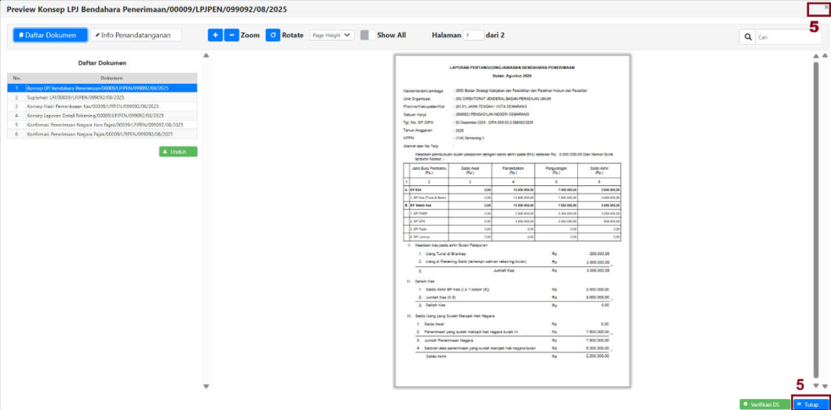Open the Info Penandatanganan tab
The height and width of the screenshot is (410, 831).
[x=135, y=36]
